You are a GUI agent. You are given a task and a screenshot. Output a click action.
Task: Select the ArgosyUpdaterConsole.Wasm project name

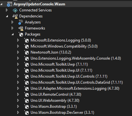pos(39,4)
